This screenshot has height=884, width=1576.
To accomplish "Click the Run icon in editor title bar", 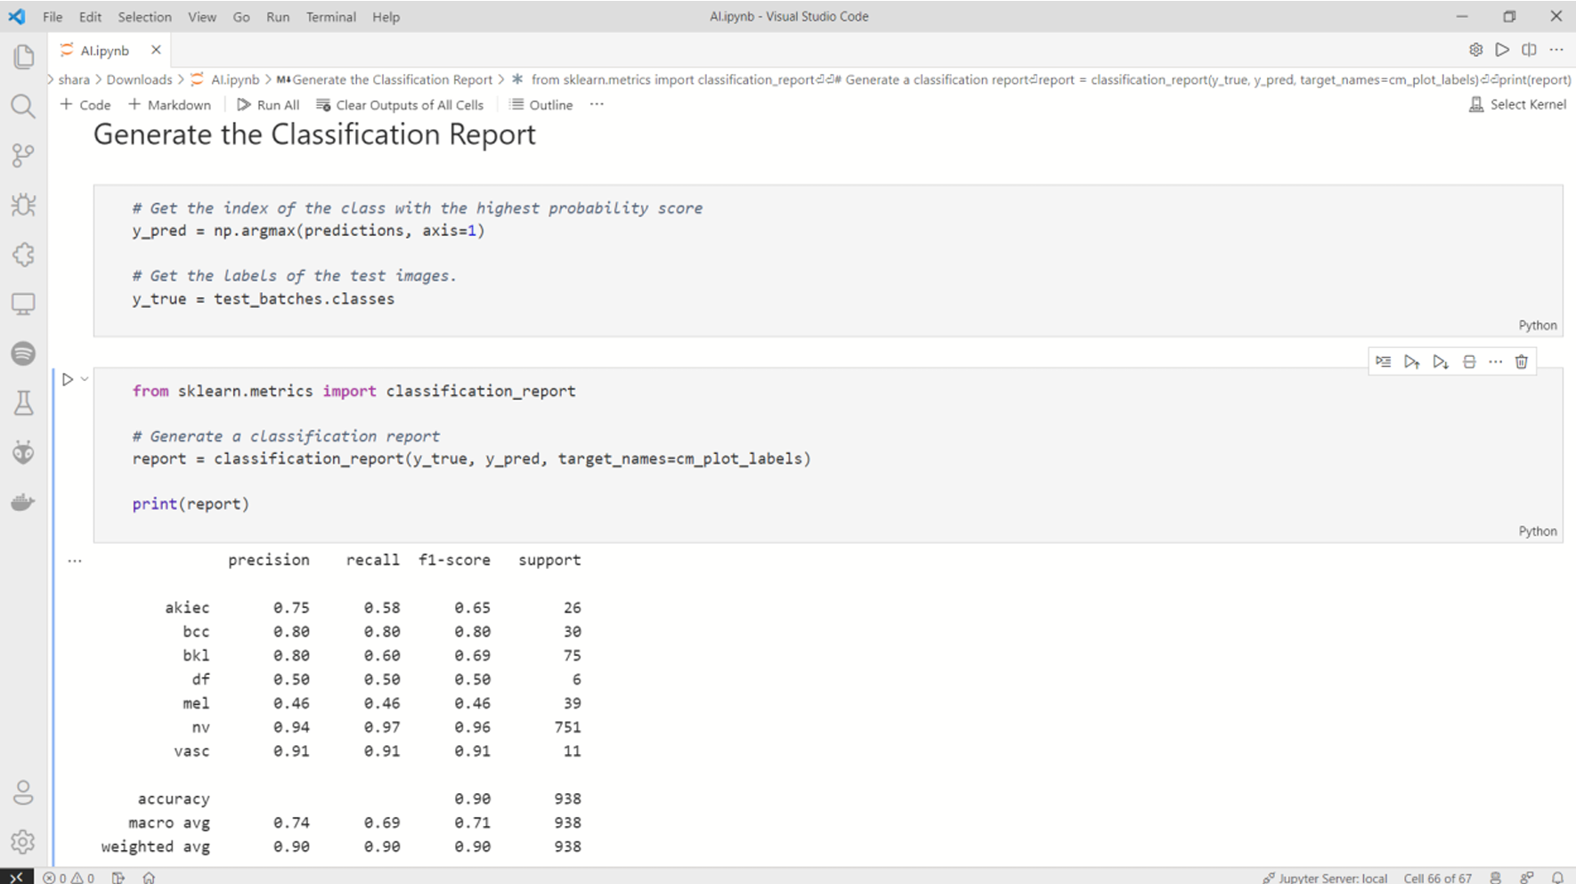I will click(1502, 50).
